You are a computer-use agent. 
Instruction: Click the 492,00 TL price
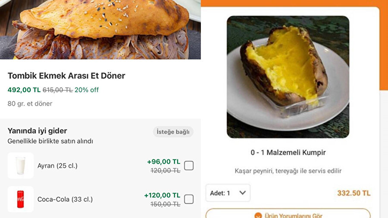pos(24,90)
